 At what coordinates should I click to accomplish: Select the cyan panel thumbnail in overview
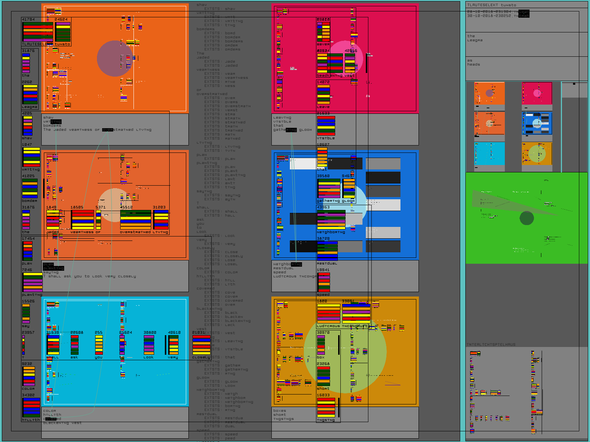[x=489, y=154]
